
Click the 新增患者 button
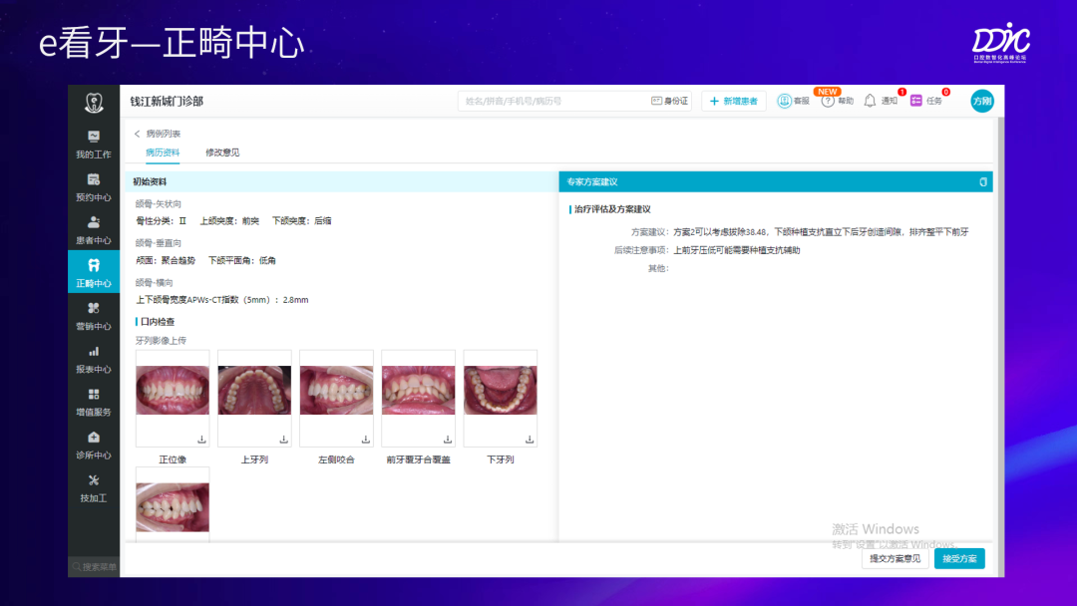click(734, 101)
